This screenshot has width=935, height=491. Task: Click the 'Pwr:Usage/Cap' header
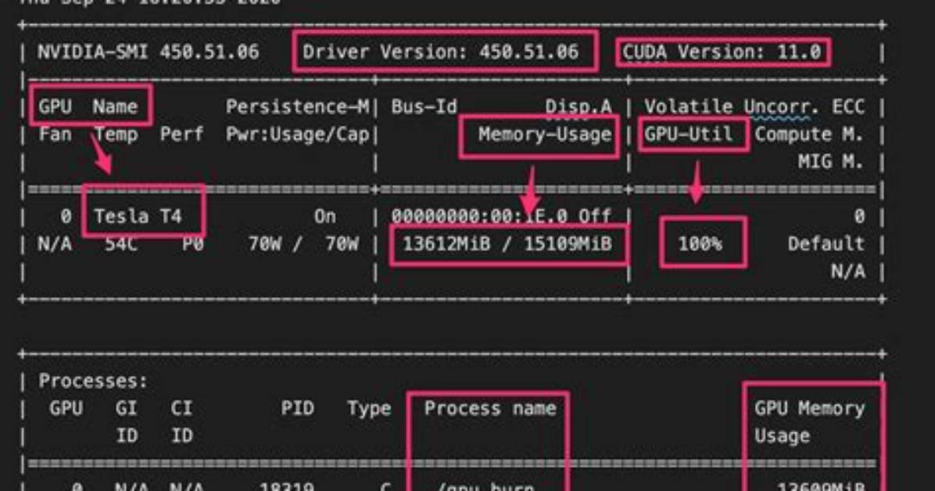pos(298,134)
